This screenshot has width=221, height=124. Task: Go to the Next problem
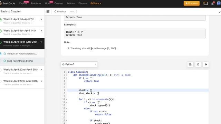coord(74,11)
